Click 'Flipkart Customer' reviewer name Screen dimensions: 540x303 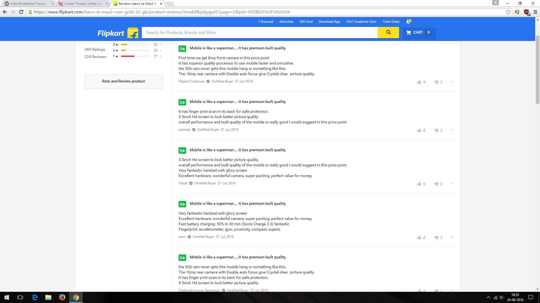coord(192,81)
